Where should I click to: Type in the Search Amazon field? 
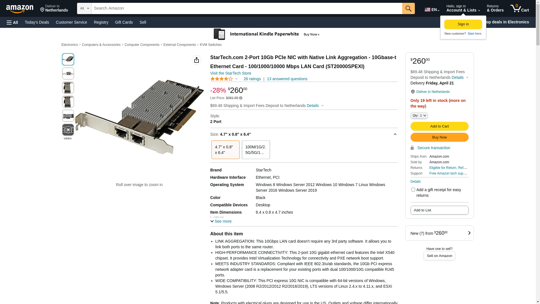(246, 8)
